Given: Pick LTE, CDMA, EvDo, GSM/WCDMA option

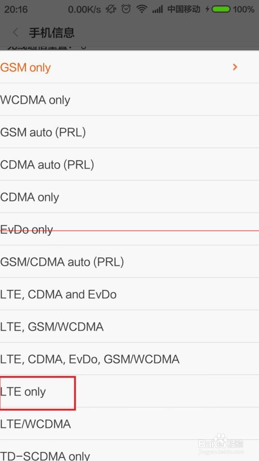Looking at the screenshot, I should point(129,358).
